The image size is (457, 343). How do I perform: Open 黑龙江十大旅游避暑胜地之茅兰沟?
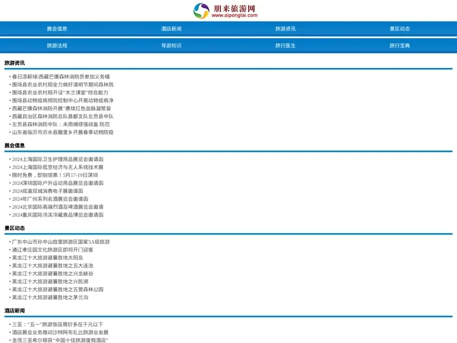50,297
